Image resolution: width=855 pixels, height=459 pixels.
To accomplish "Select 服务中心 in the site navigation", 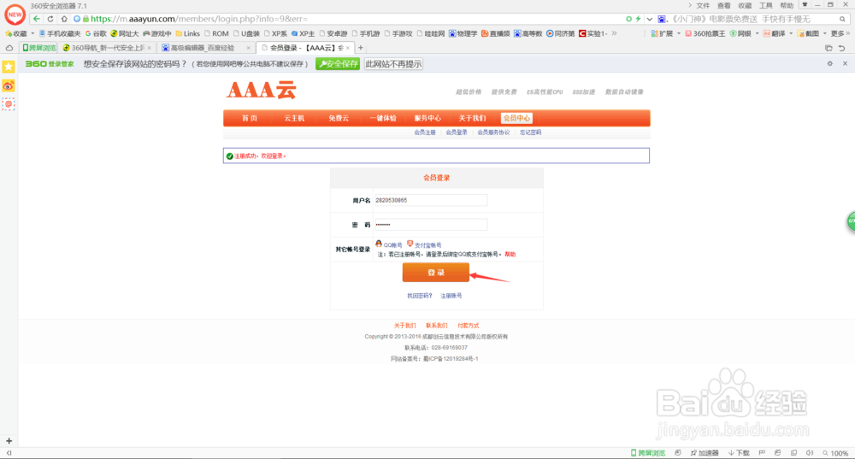I will pos(427,118).
